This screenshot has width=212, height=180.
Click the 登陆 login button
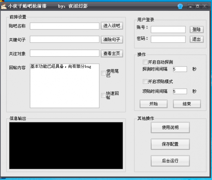[x=197, y=30]
